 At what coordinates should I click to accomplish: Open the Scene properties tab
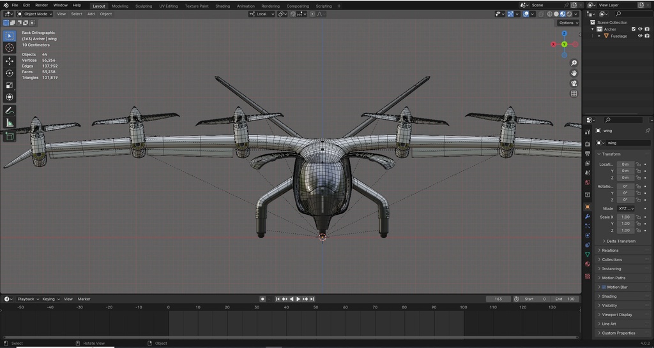pos(588,173)
